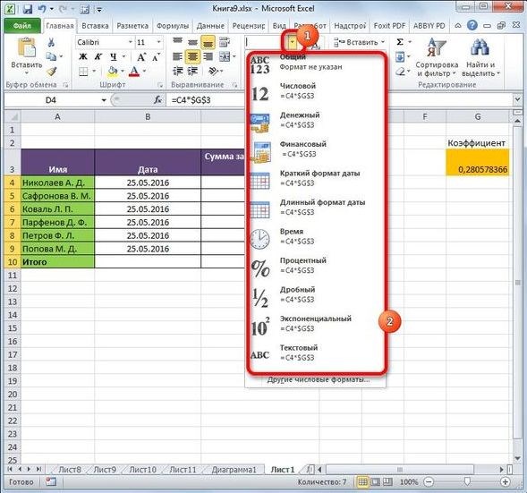Expand the formula bar chevron
Image resolution: width=527 pixels, height=493 pixels.
[x=517, y=100]
